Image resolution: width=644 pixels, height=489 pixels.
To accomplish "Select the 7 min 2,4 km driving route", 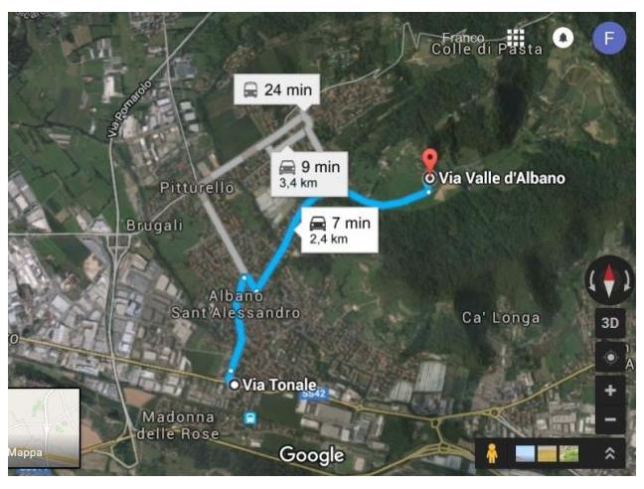I will 340,230.
